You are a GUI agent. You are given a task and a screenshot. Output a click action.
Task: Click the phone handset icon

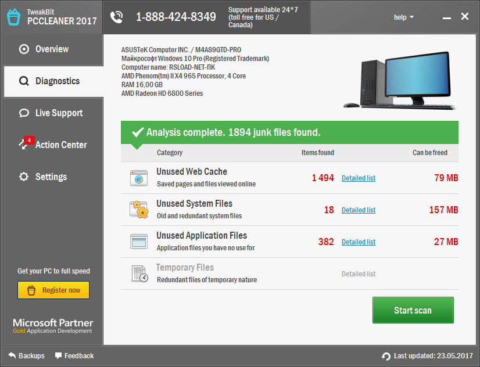click(x=116, y=17)
